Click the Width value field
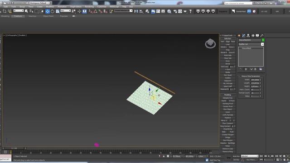The image size is (290, 163). 255,80
